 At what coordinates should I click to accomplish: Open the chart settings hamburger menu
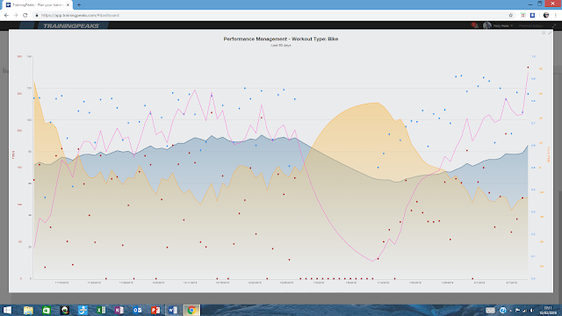(x=544, y=33)
